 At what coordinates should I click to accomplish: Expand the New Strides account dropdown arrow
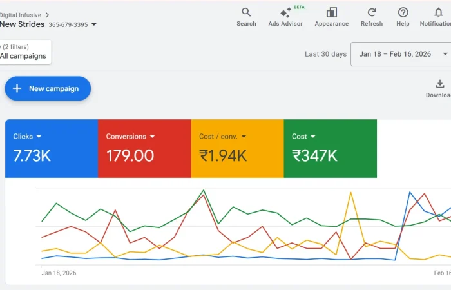tap(94, 24)
